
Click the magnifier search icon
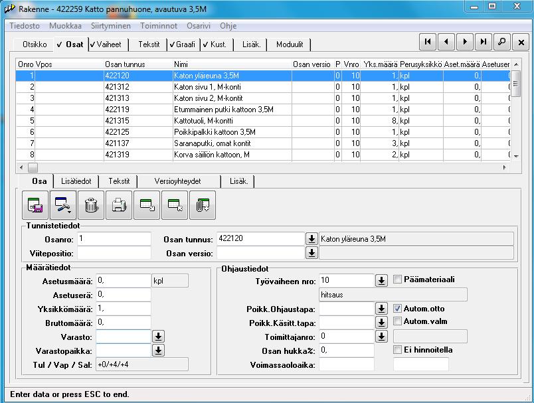pyautogui.click(x=501, y=42)
